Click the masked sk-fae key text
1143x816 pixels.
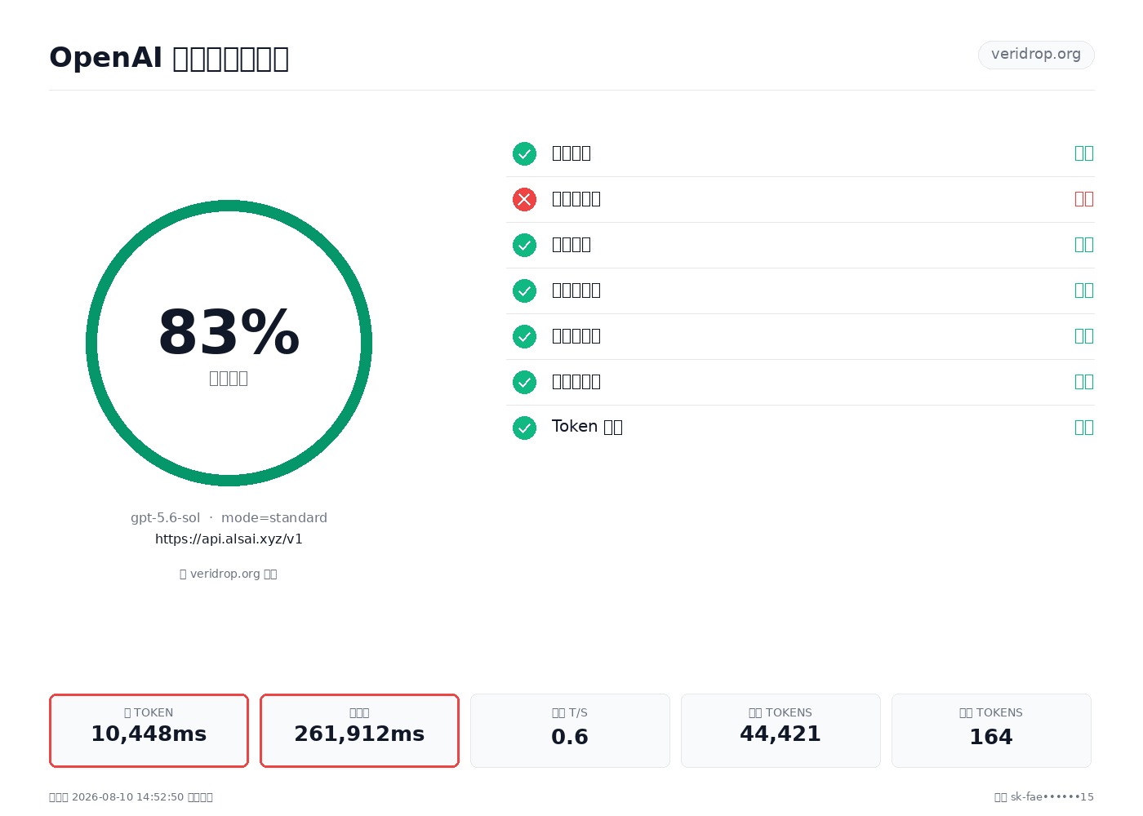point(1052,797)
